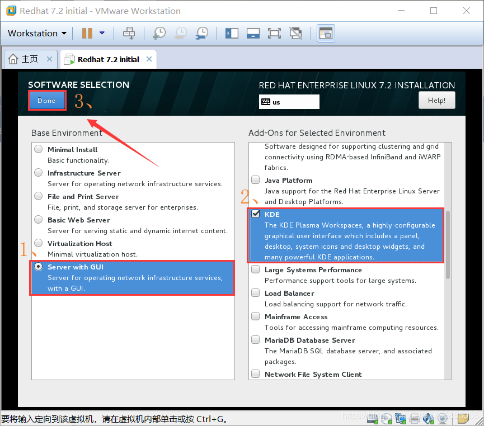Screen dimensions: 484x426
Task: Toggle the library sidebar view icon
Action: 232,33
